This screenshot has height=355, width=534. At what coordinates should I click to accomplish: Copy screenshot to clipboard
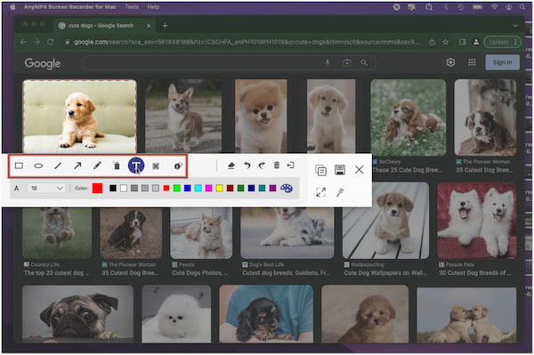pos(320,170)
